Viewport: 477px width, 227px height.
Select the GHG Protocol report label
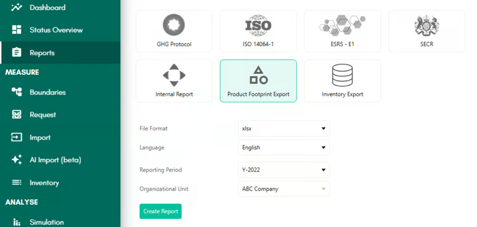click(174, 44)
